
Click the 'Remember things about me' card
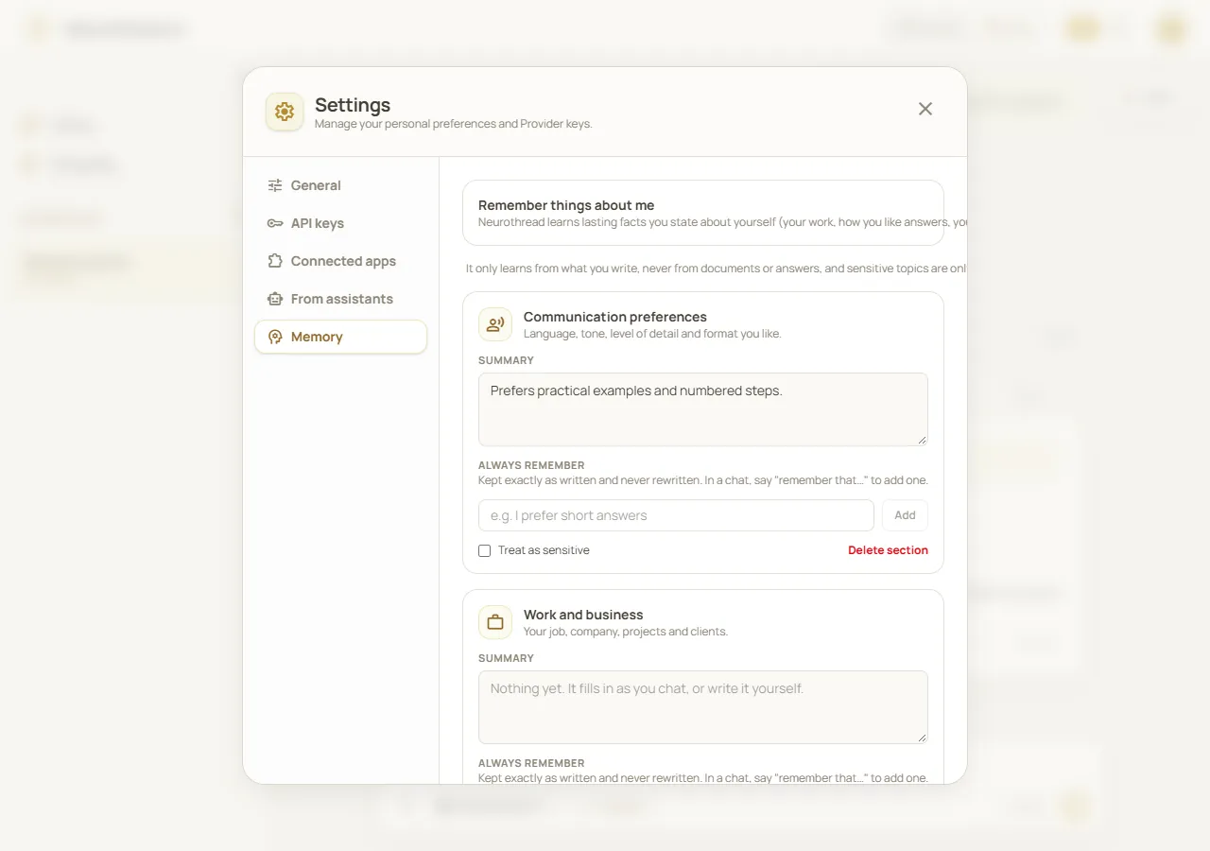703,213
